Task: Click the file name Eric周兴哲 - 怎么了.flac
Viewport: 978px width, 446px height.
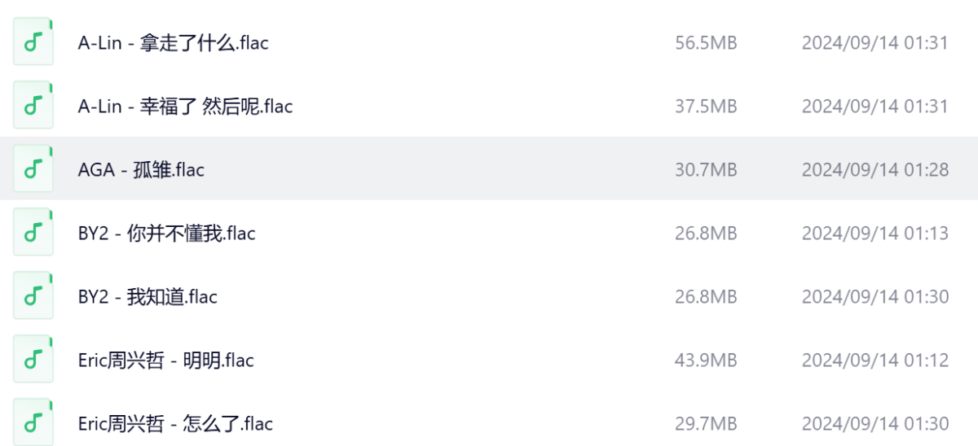Action: pyautogui.click(x=175, y=424)
